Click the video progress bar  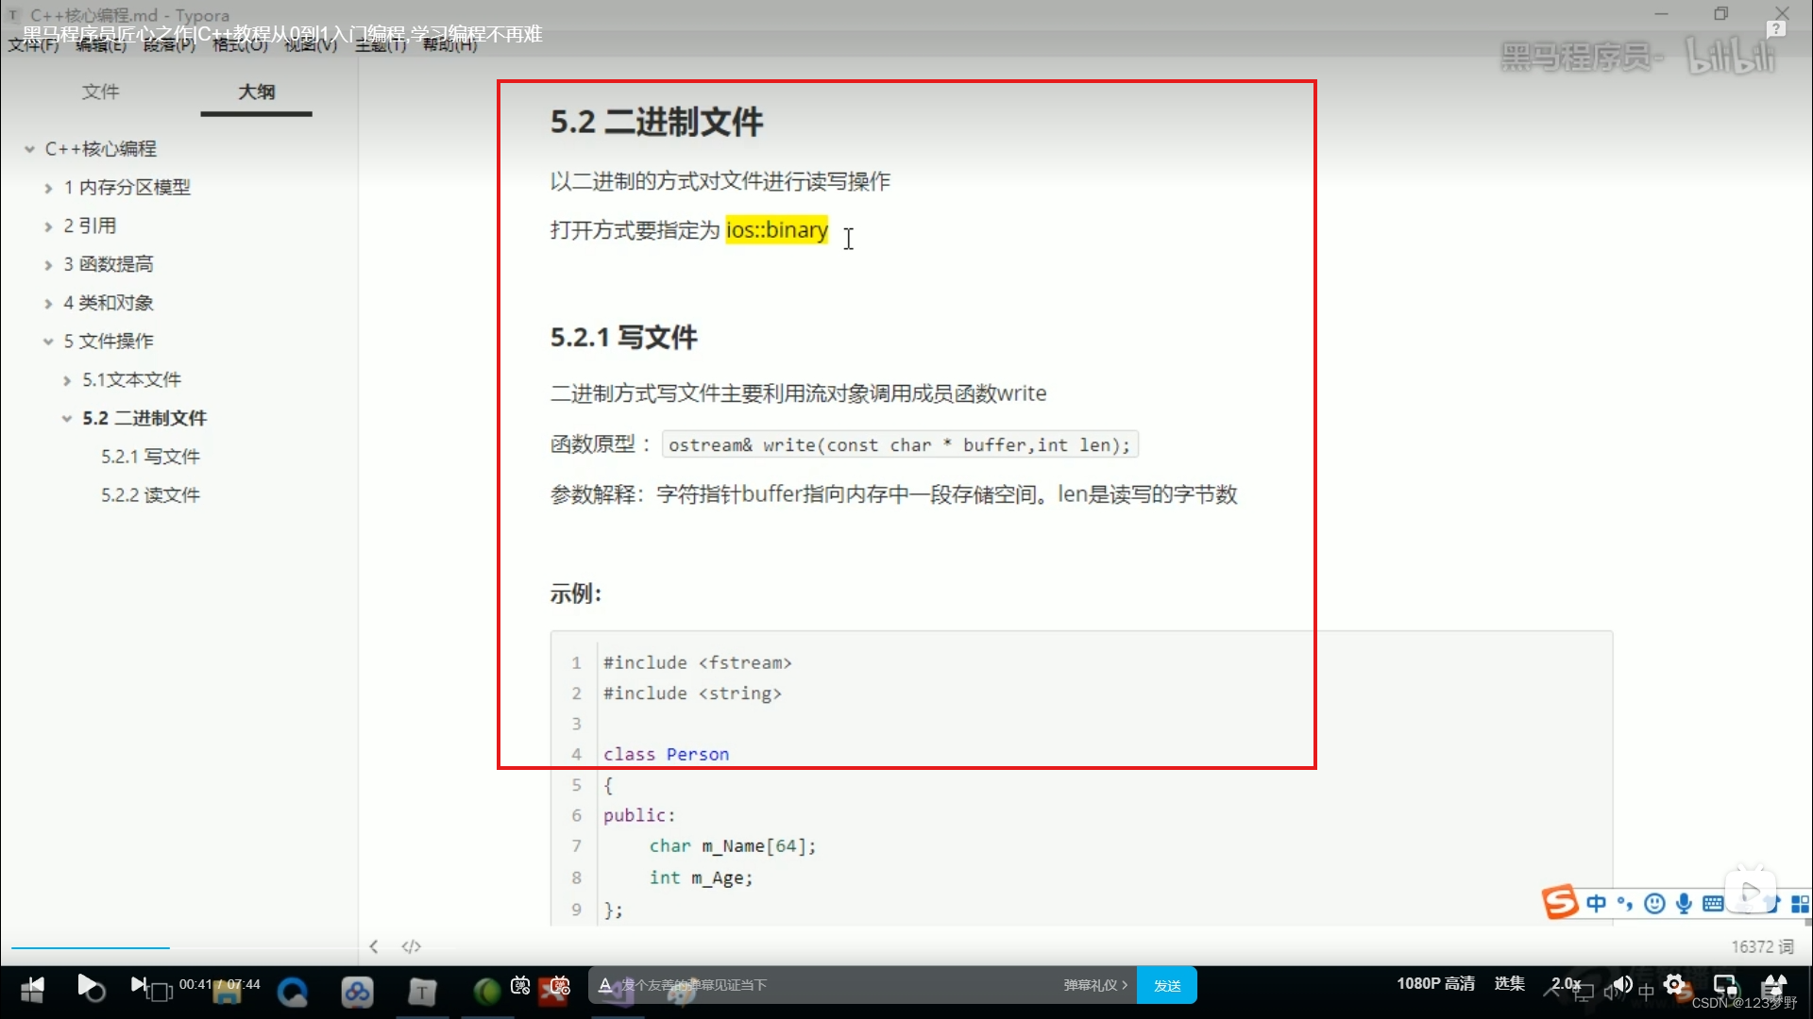906,946
